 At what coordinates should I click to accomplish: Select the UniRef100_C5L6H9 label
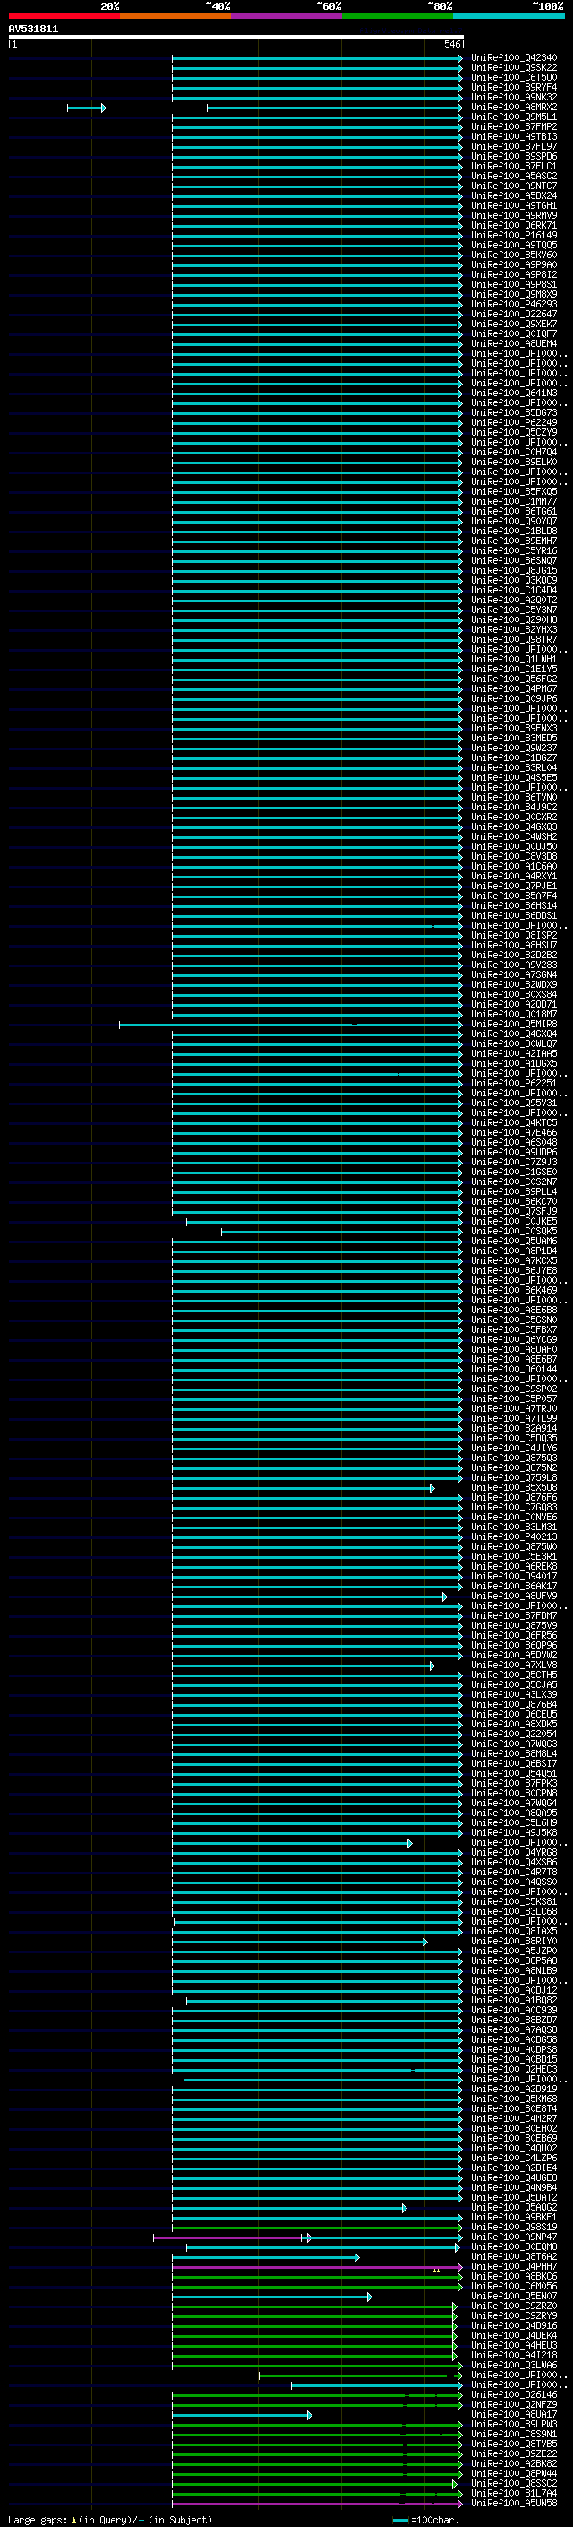point(514,1822)
